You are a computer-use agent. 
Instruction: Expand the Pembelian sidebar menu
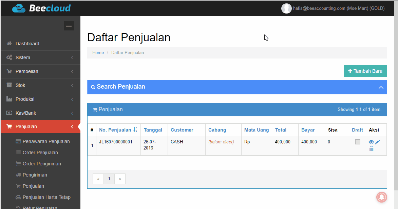27,71
